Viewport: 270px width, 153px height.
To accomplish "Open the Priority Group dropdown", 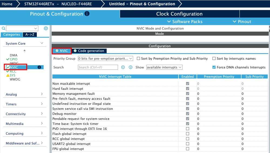I will tap(105, 59).
